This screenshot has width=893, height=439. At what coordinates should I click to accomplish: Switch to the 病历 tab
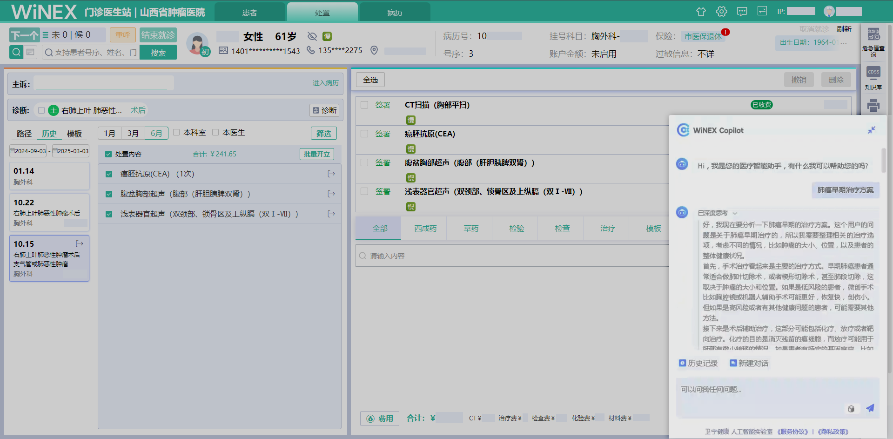tap(395, 13)
